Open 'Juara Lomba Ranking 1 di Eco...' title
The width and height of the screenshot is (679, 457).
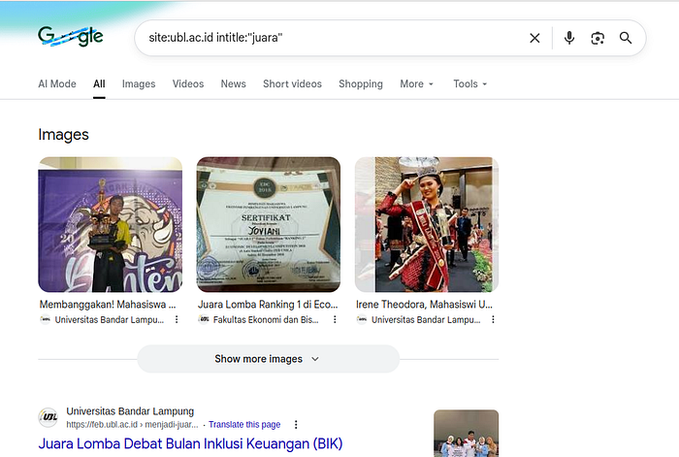[268, 305]
